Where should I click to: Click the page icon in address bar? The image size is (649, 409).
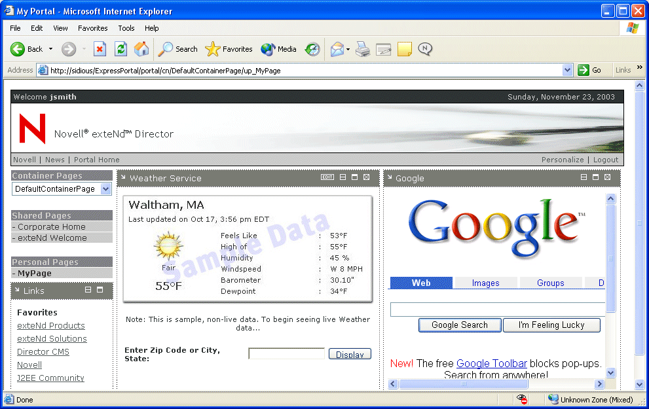pos(43,70)
